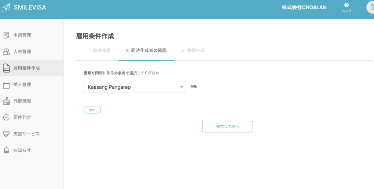Open the Kaesang Pangarep dropdown
This screenshot has width=374, height=189.
coord(134,87)
